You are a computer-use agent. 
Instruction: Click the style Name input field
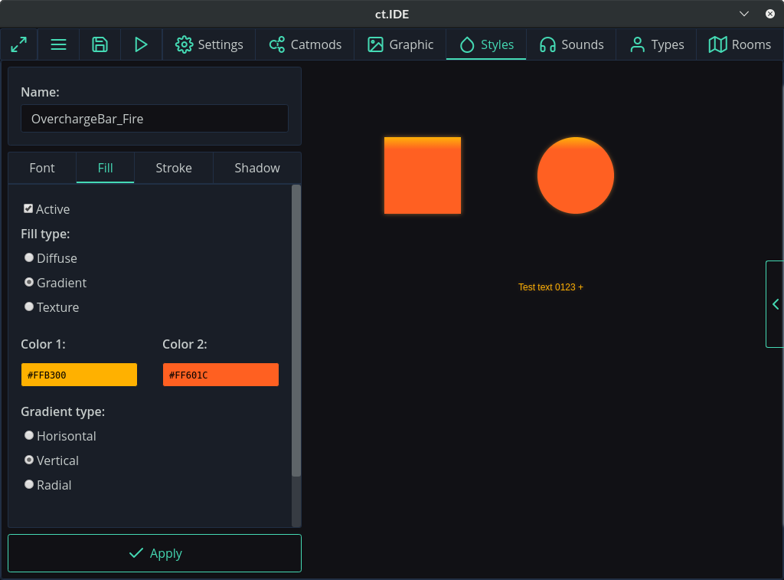click(155, 119)
